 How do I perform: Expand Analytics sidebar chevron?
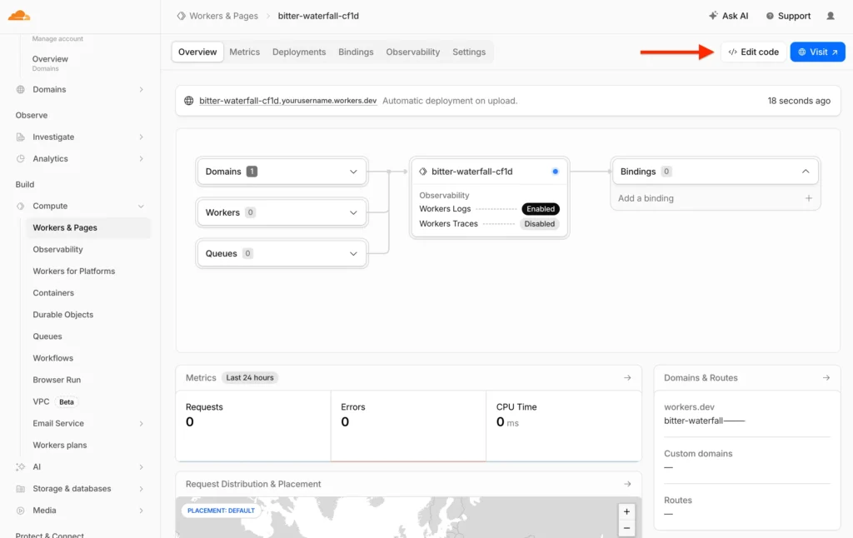[x=141, y=159]
